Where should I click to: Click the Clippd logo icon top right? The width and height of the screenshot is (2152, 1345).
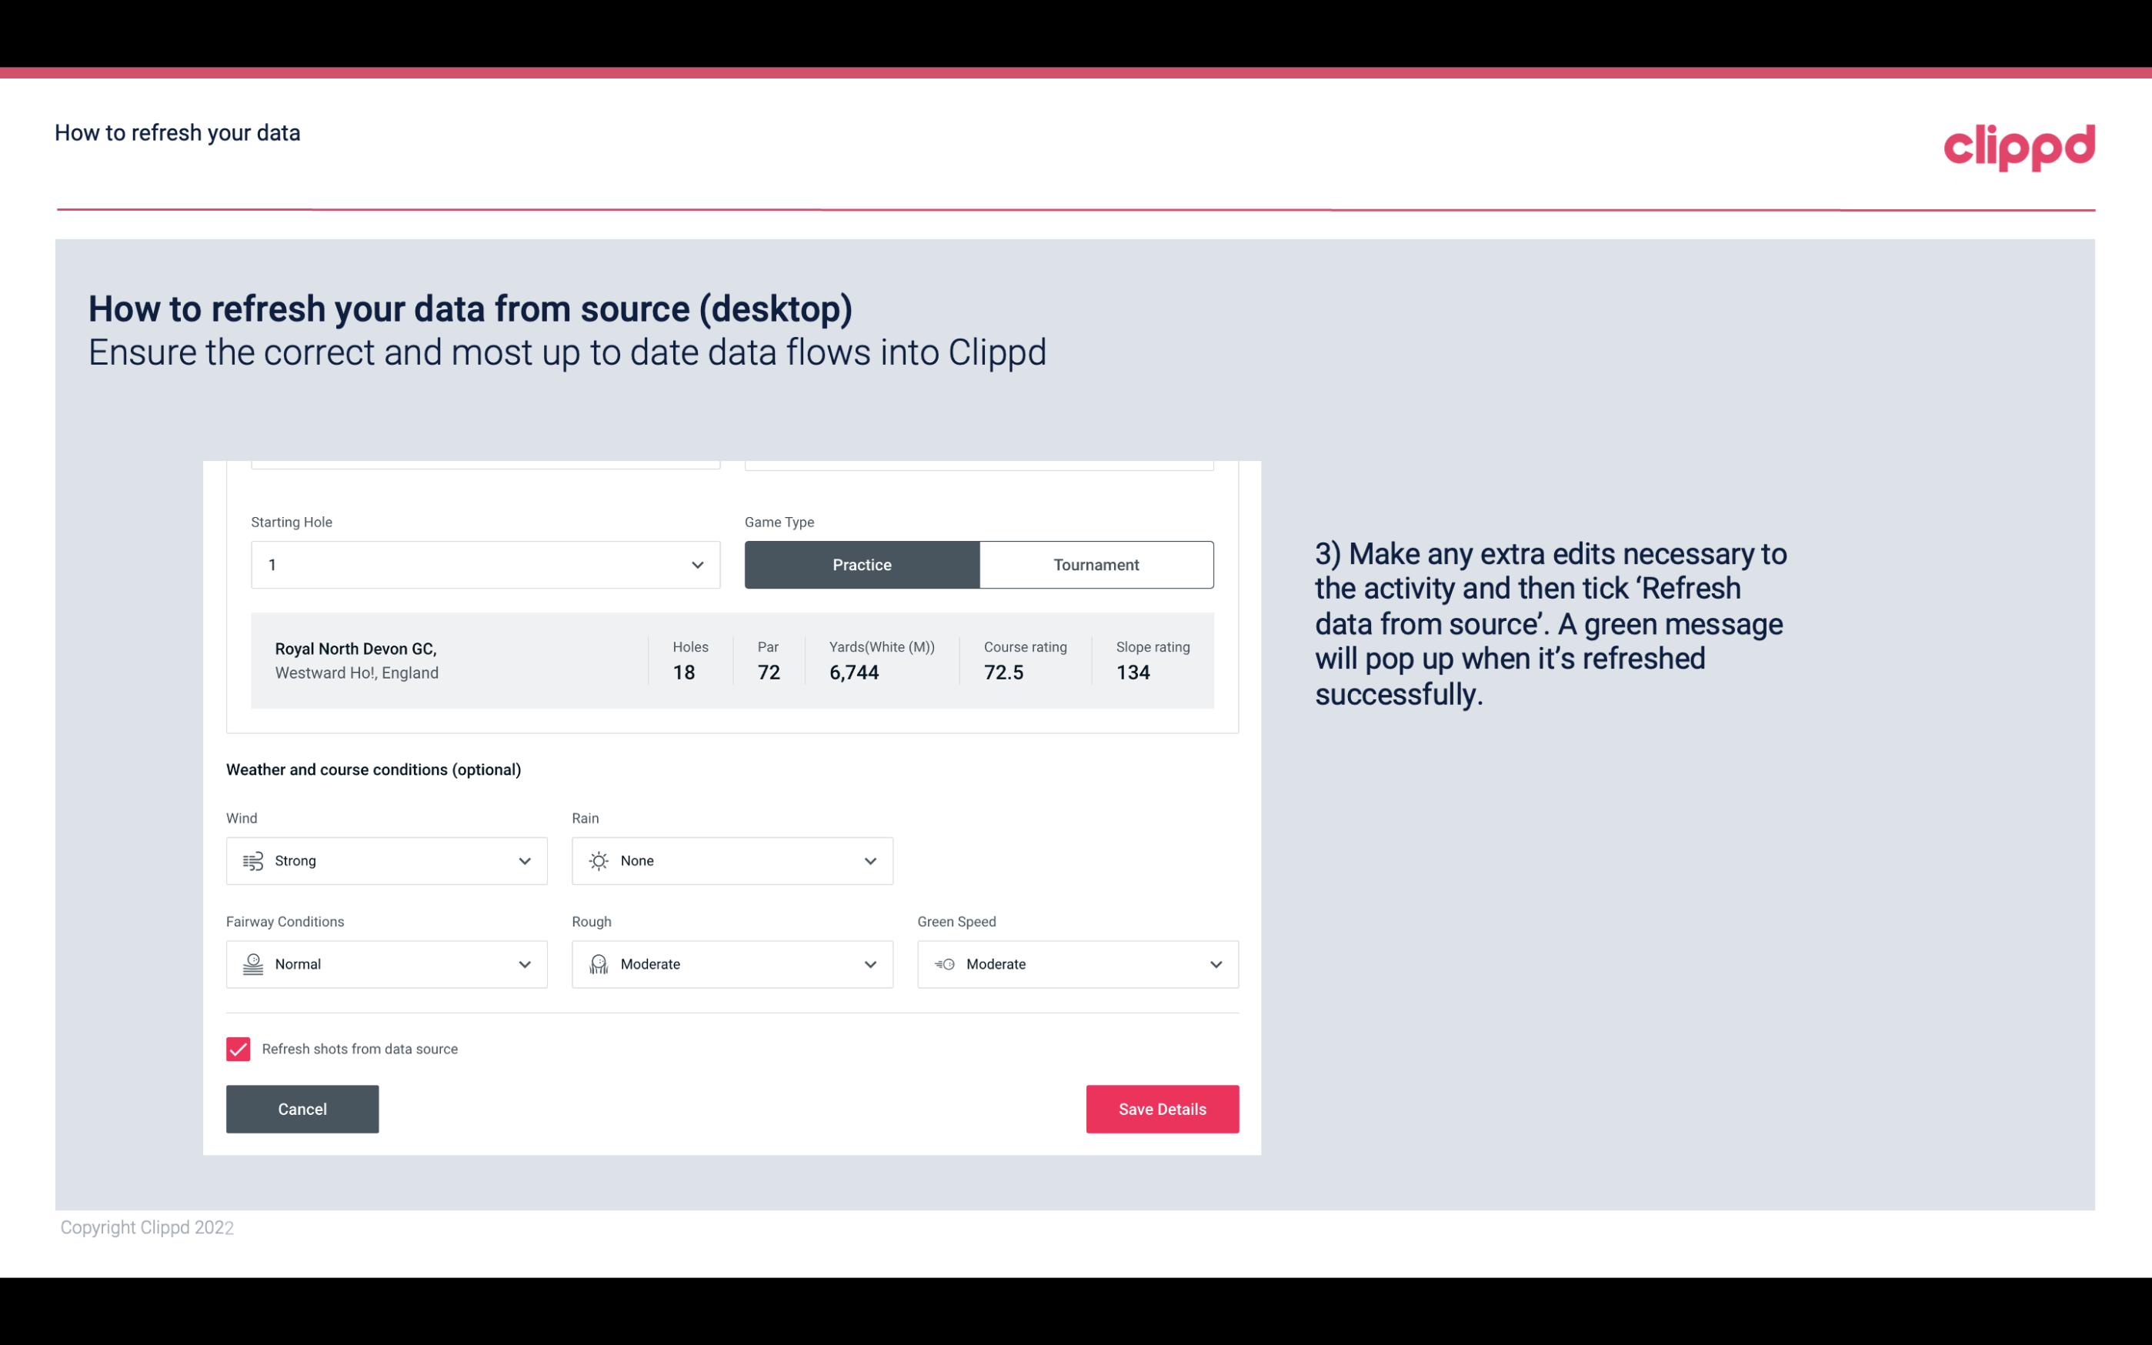point(2019,144)
